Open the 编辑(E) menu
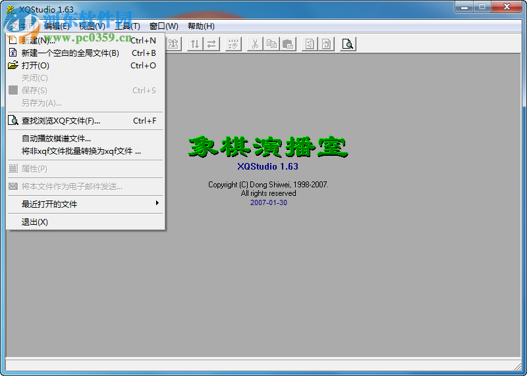Viewport: 527px width, 376px height. coord(57,26)
